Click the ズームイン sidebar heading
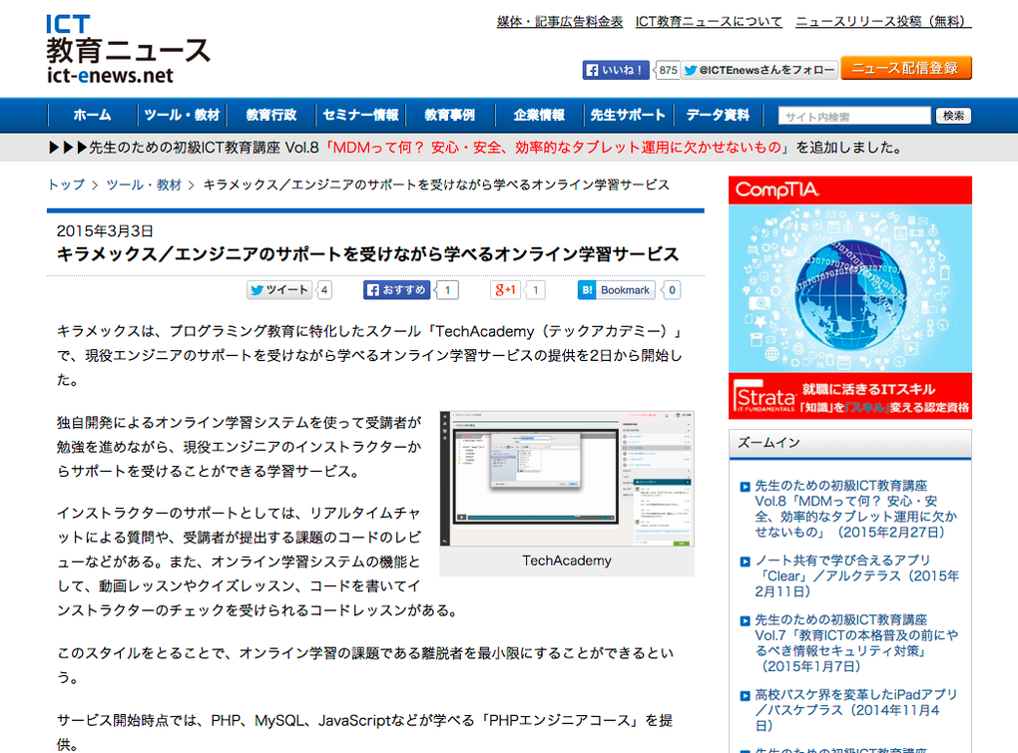This screenshot has height=753, width=1018. [768, 443]
